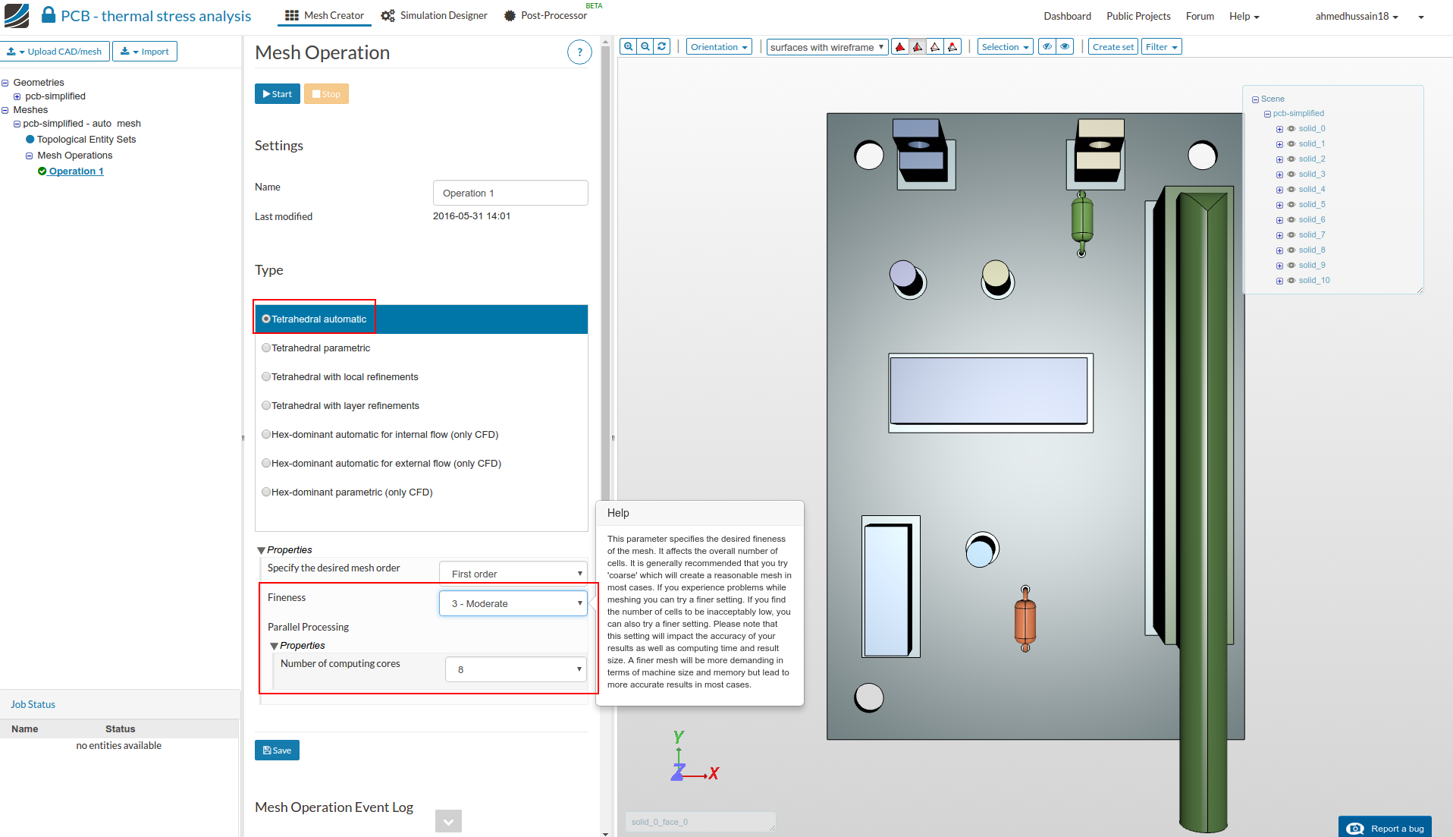Open the Help menu in the top bar

pos(1244,16)
